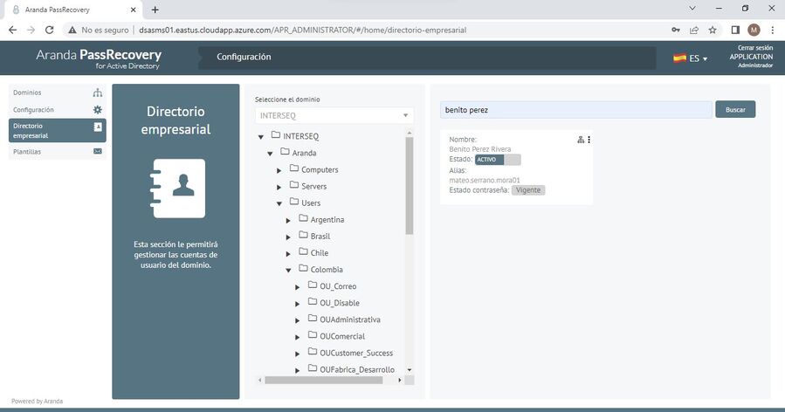The image size is (785, 412).
Task: Collapse the Colombia node
Action: coord(288,270)
